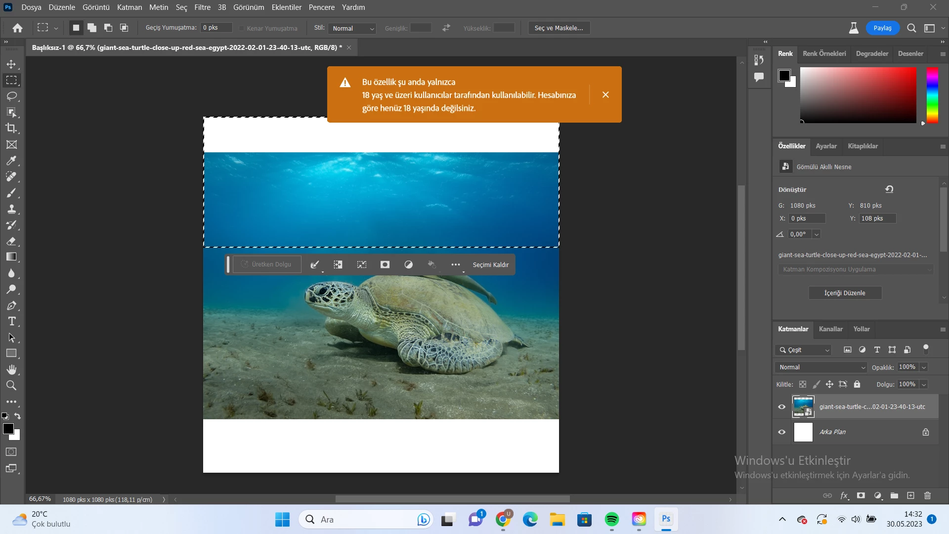
Task: Click the İçeriği Düzenle button
Action: click(x=845, y=293)
